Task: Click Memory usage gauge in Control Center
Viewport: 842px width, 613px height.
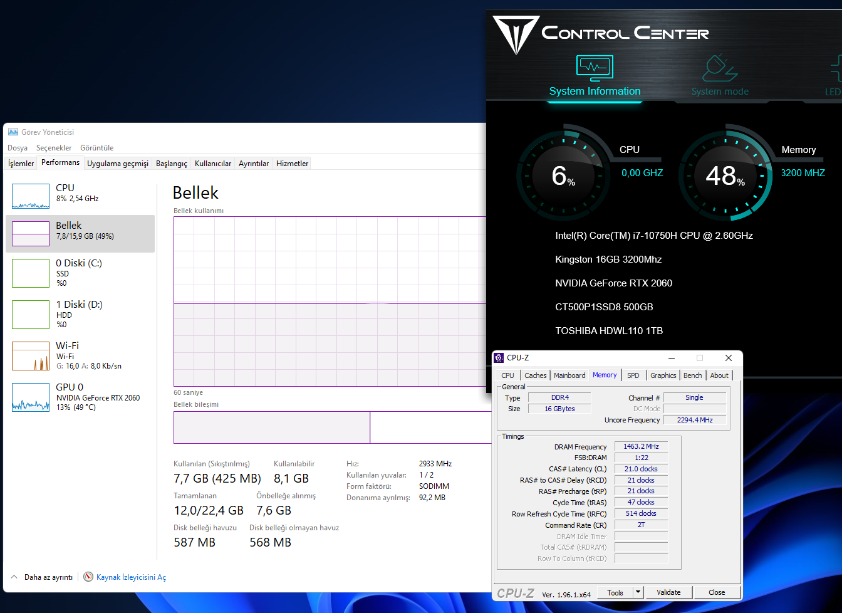Action: (725, 176)
